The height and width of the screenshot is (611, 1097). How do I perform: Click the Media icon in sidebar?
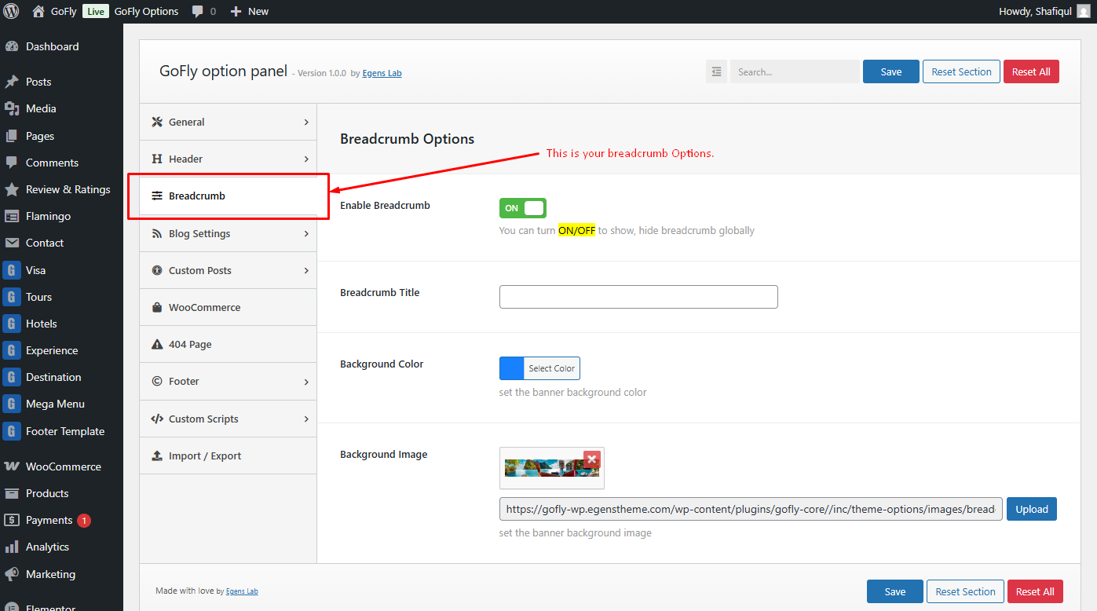[12, 108]
